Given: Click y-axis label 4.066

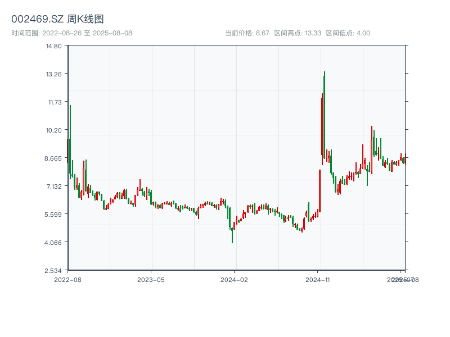Looking at the screenshot, I should (x=53, y=243).
